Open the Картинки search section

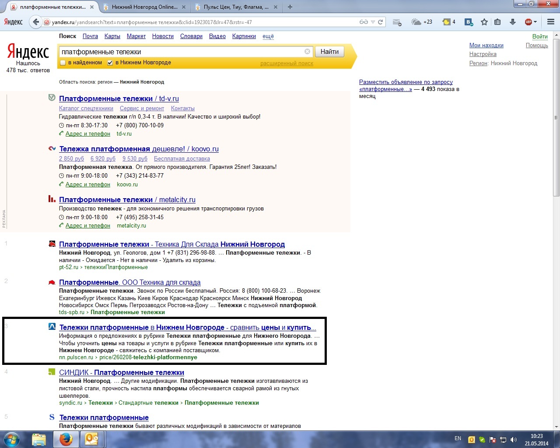244,36
